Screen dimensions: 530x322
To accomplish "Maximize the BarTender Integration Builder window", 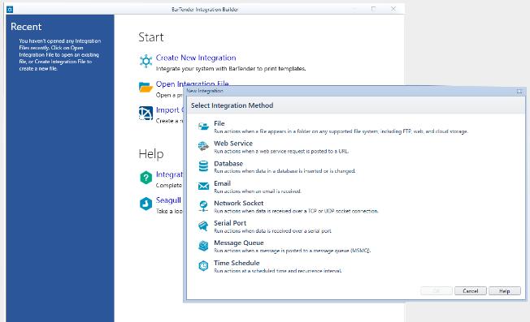I will point(373,9).
